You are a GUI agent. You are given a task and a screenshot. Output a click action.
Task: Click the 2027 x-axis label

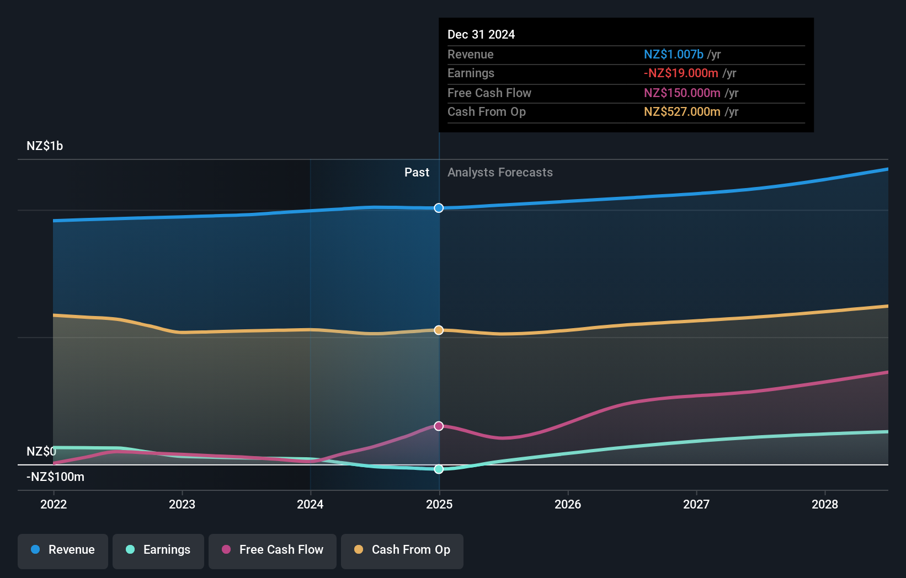[x=696, y=504]
